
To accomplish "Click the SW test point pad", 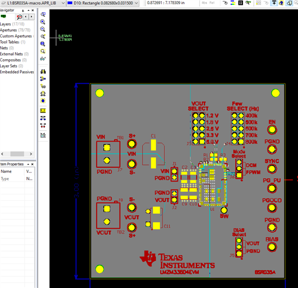I will click(x=224, y=210).
